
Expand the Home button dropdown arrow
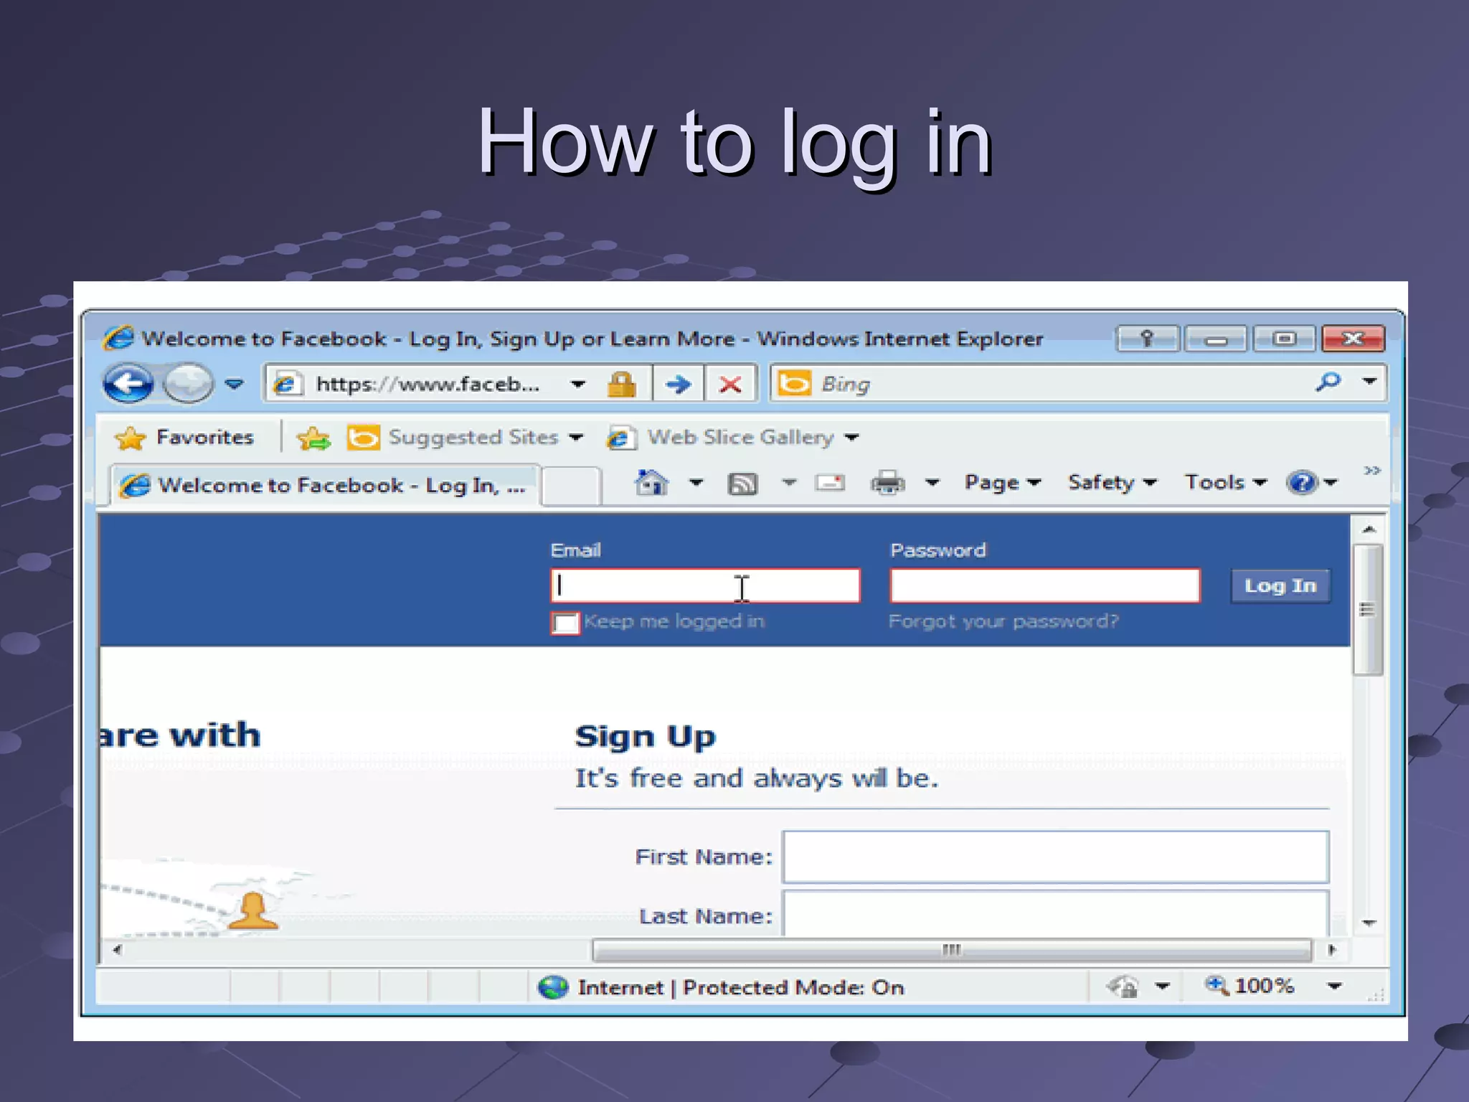coord(696,483)
